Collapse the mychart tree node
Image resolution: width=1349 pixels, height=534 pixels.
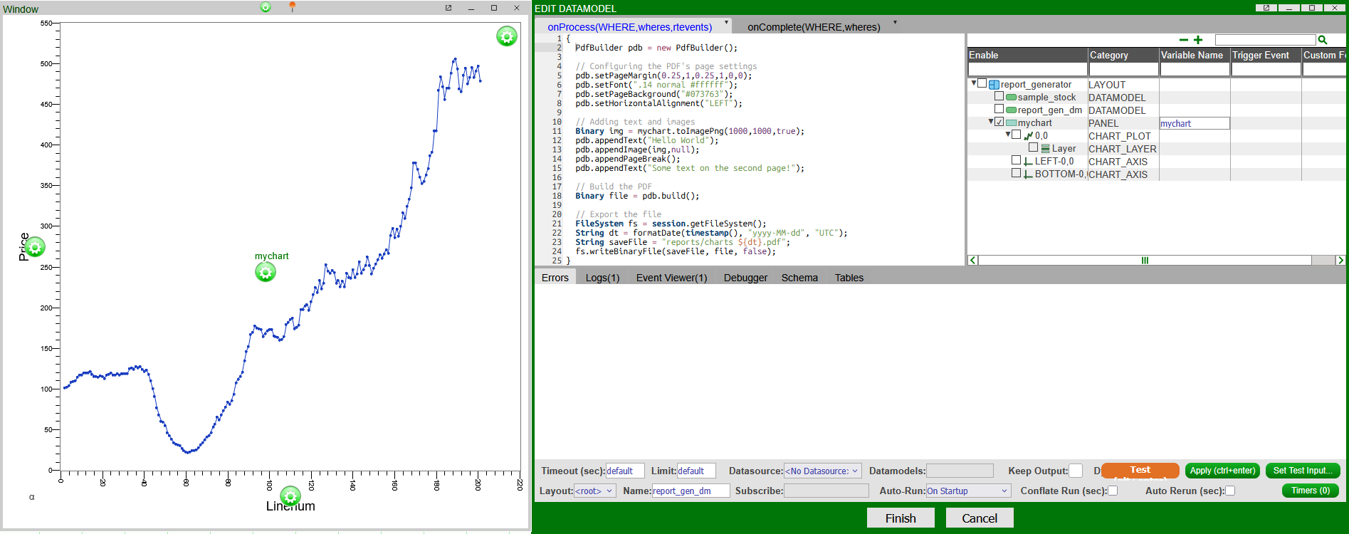pos(991,122)
